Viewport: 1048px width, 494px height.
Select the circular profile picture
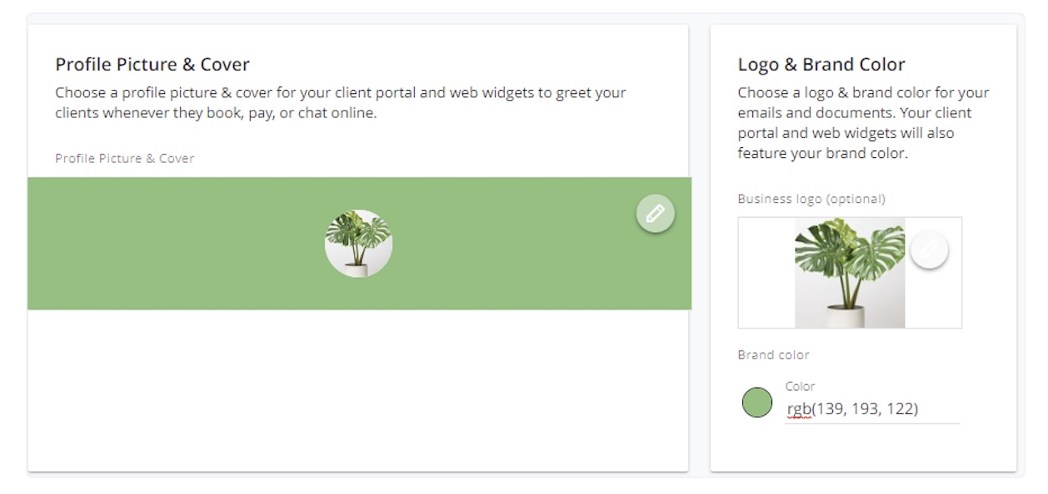(x=358, y=244)
